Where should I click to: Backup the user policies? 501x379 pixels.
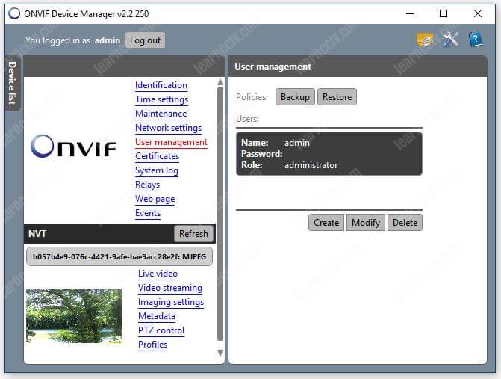click(x=295, y=97)
